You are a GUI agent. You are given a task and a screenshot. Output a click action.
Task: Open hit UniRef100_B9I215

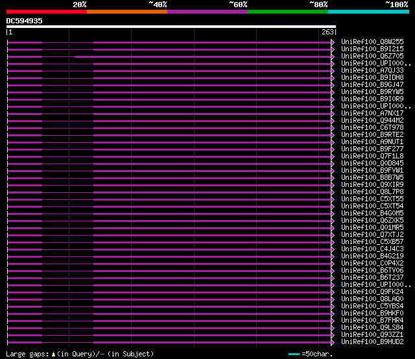pos(372,49)
